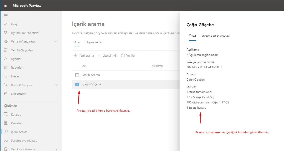Sort by the Açıklama column header
Screen dimensions: 284x151
(157, 66)
